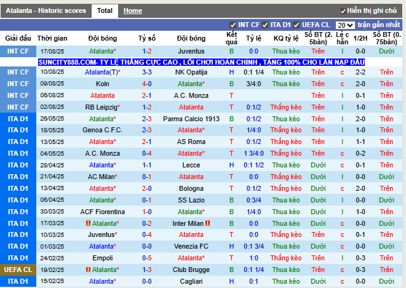Image resolution: width=406 pixels, height=288 pixels.
Task: Open the NK Opatija team link
Action: (x=191, y=72)
